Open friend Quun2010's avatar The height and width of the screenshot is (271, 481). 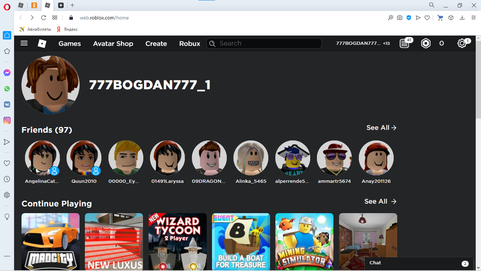(84, 158)
